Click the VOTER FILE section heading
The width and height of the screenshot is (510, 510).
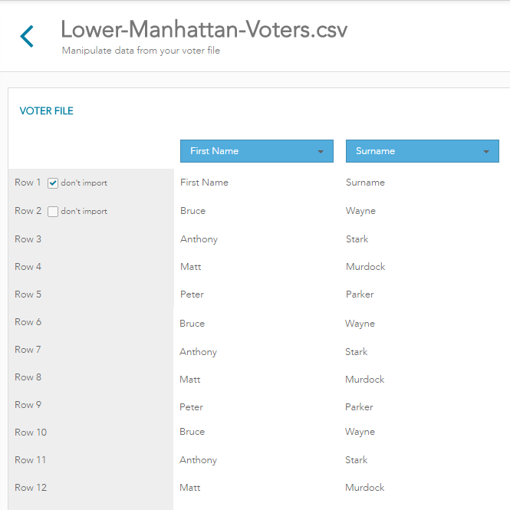pyautogui.click(x=46, y=111)
